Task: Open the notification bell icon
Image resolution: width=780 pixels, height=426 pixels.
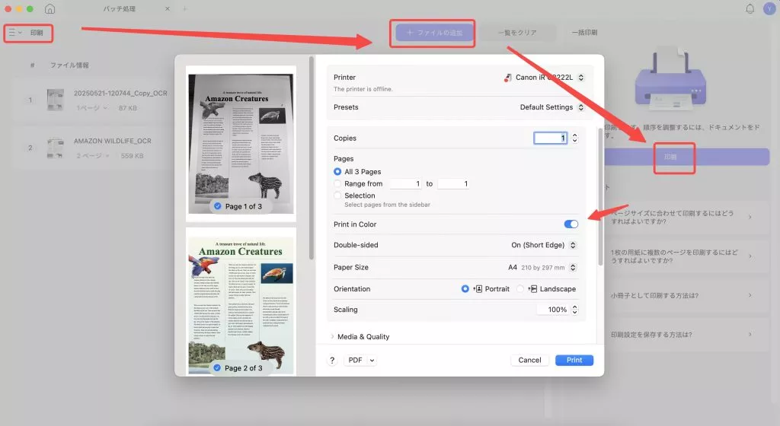Action: click(x=750, y=8)
